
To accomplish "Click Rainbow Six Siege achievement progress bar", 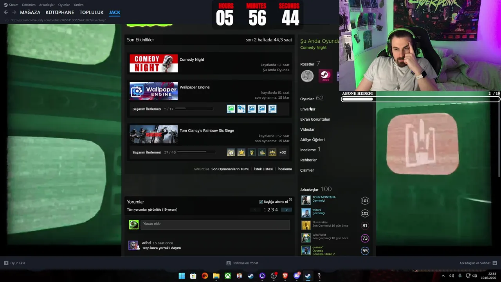I will (x=196, y=152).
